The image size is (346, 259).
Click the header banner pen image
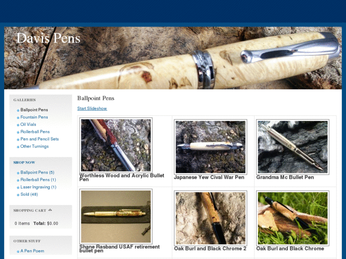point(173,58)
